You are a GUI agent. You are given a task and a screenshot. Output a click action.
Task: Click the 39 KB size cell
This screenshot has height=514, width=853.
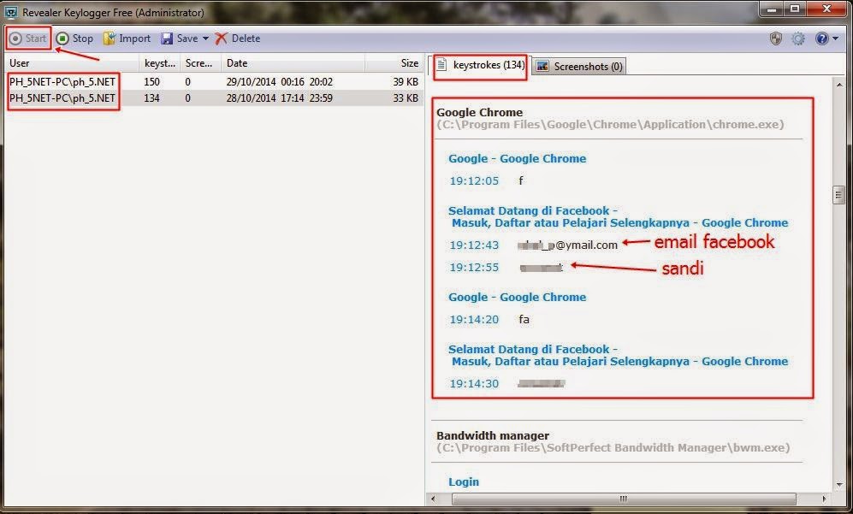[406, 81]
